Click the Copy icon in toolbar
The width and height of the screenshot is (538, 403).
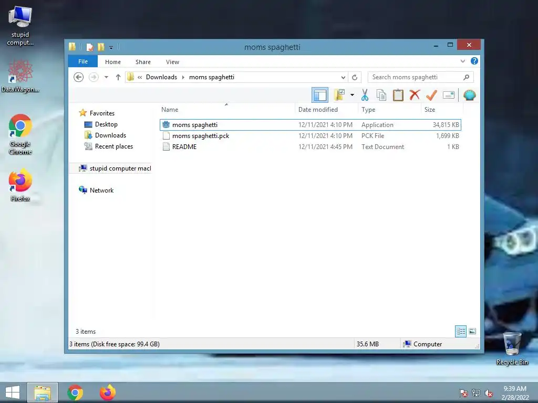coord(381,95)
